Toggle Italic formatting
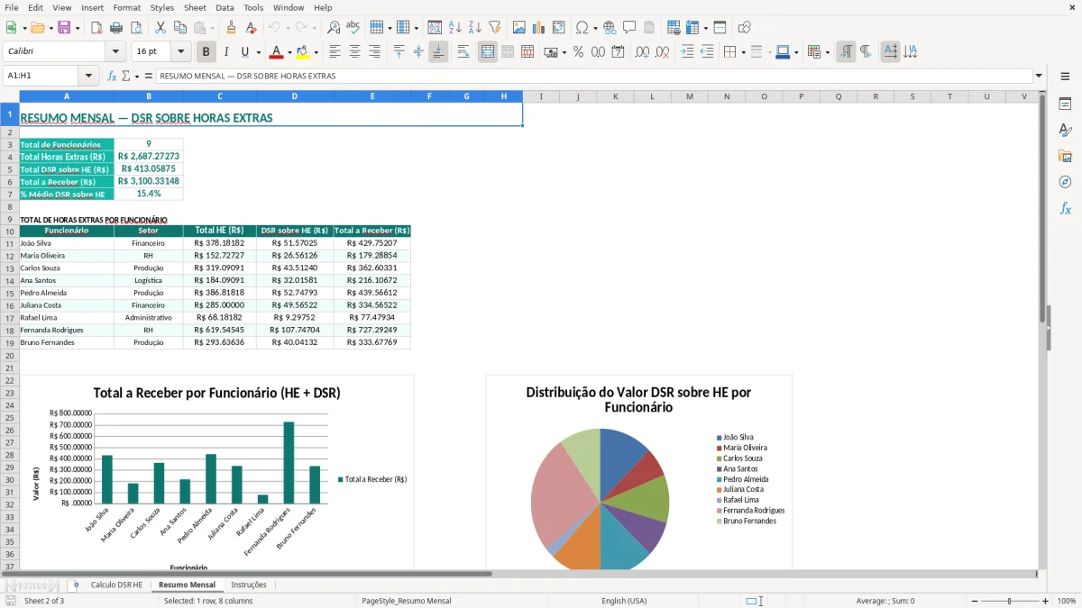Viewport: 1082px width, 608px height. click(225, 52)
